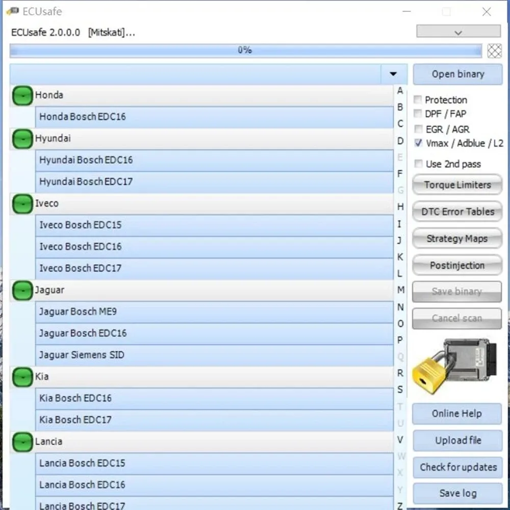The height and width of the screenshot is (510, 510).
Task: Toggle the Hyundai group green button
Action: coord(22,139)
